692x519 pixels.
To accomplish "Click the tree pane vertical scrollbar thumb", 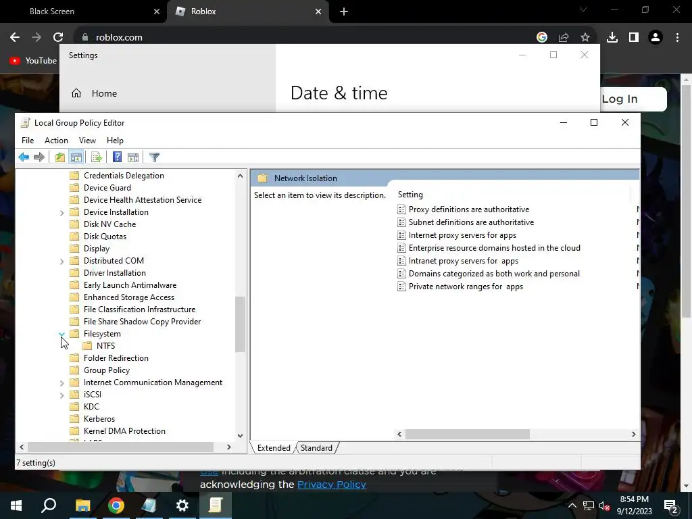I will tap(240, 324).
